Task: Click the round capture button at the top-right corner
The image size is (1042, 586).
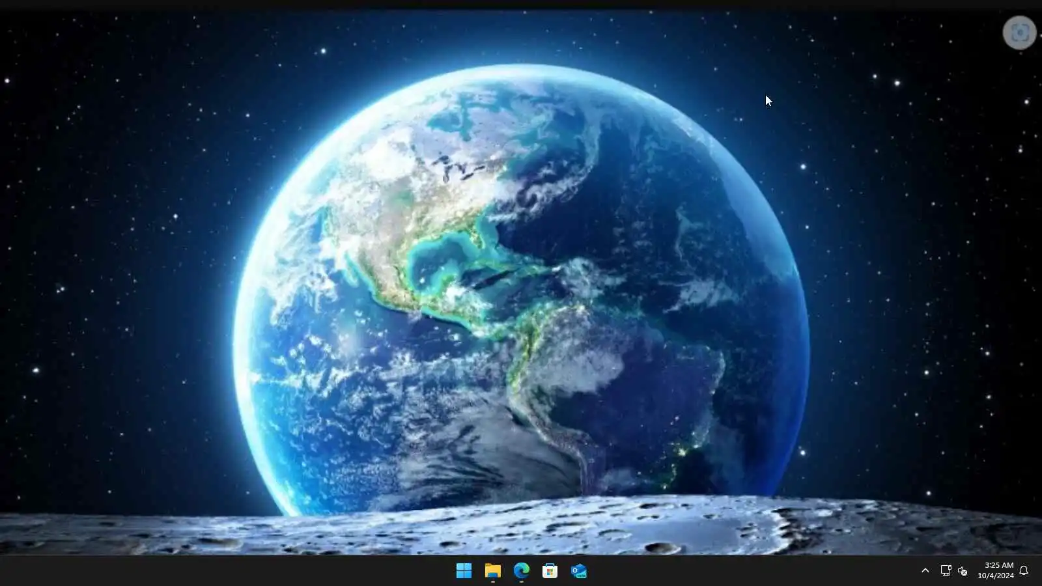Action: [1020, 33]
